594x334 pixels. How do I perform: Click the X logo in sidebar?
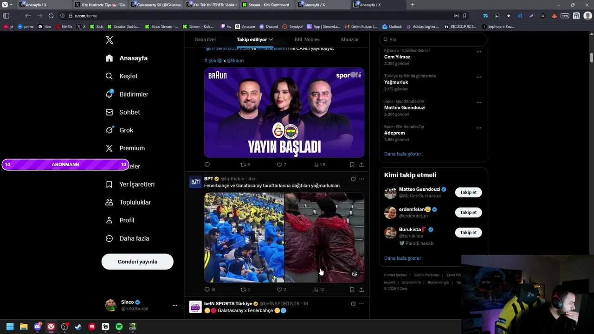[x=110, y=40]
